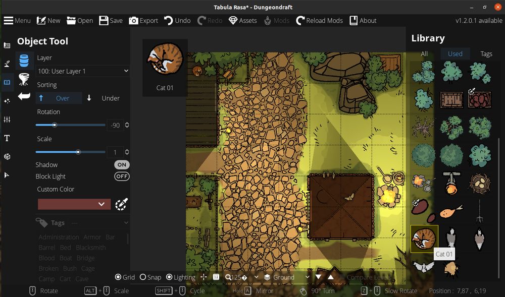
Task: Select the Text tool T icon
Action: pyautogui.click(x=7, y=138)
